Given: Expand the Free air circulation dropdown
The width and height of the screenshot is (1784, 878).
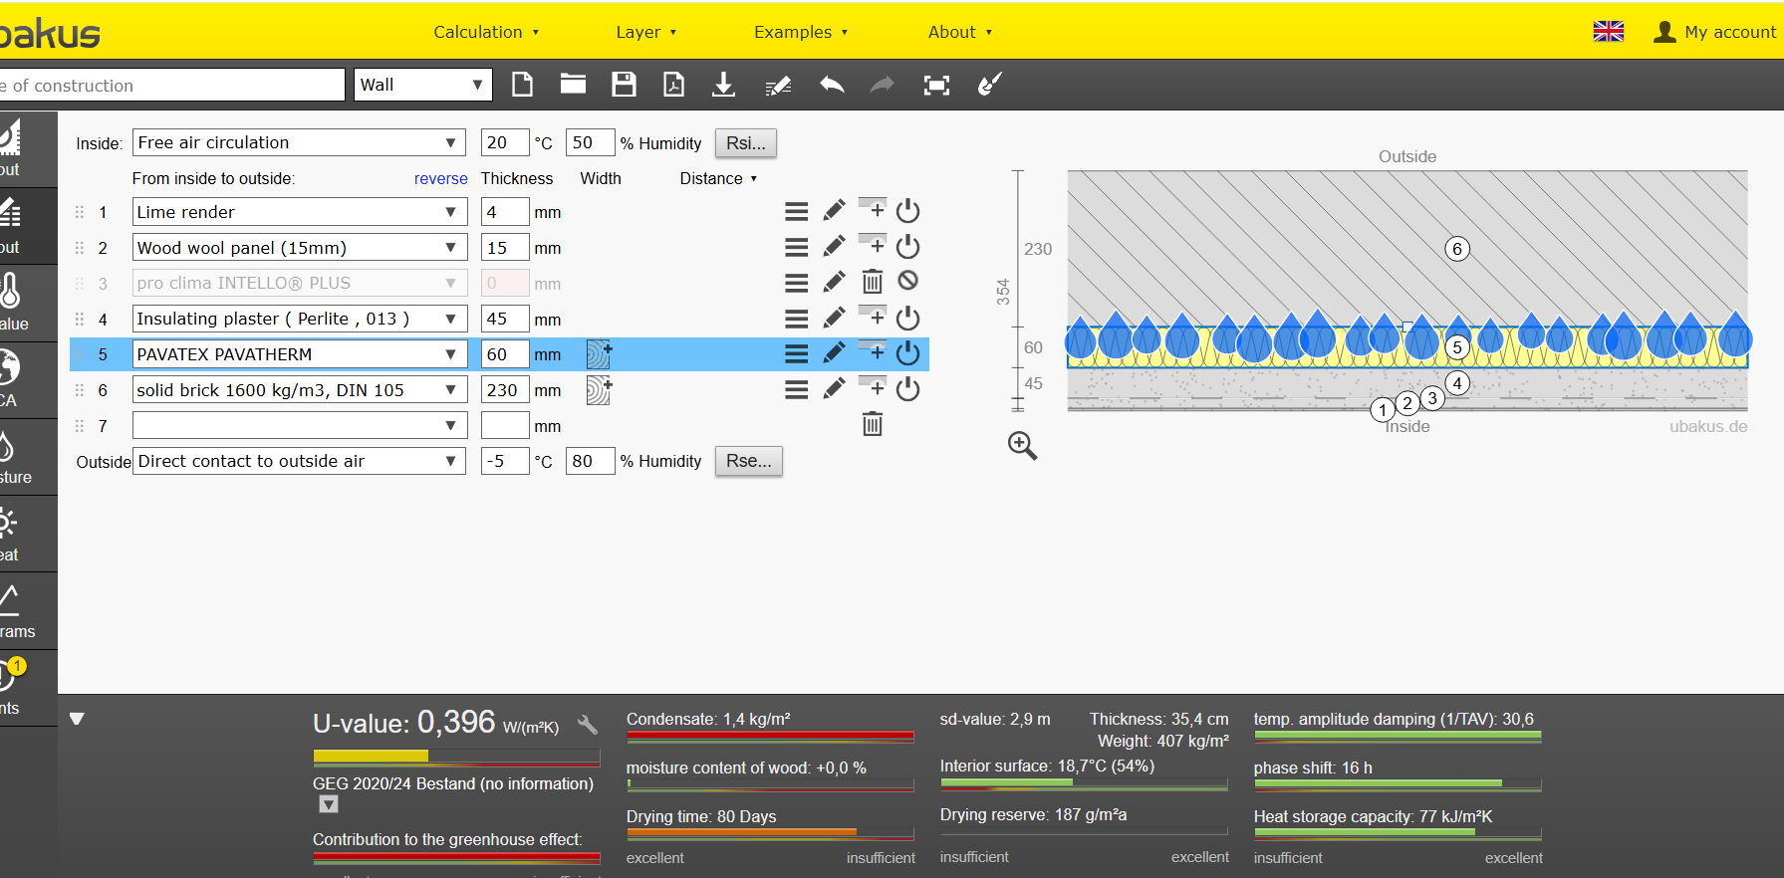Looking at the screenshot, I should (x=299, y=142).
